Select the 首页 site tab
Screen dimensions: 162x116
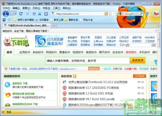(x=9, y=52)
